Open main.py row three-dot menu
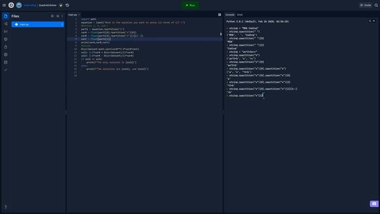The height and width of the screenshot is (214, 380). click(x=62, y=24)
